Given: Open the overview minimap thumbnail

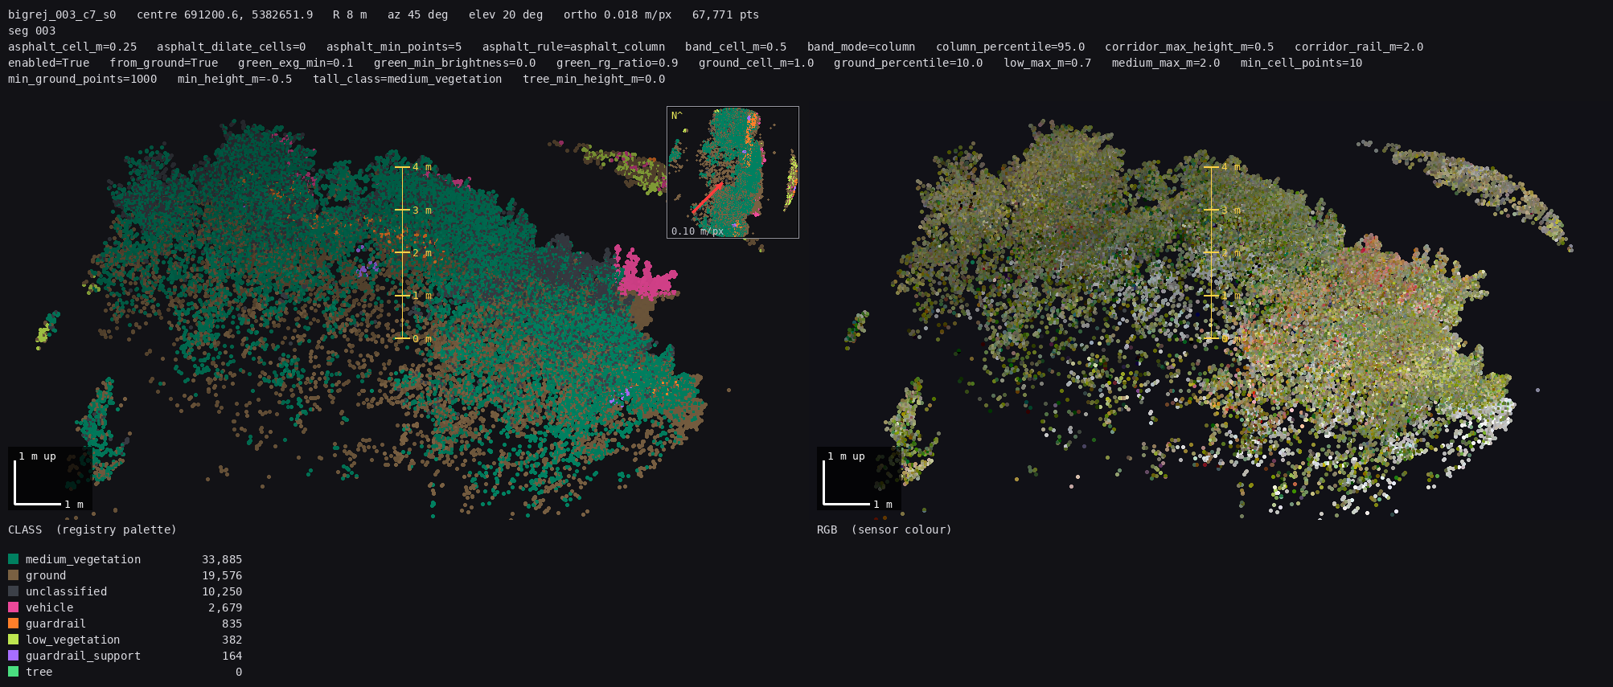Looking at the screenshot, I should [733, 172].
